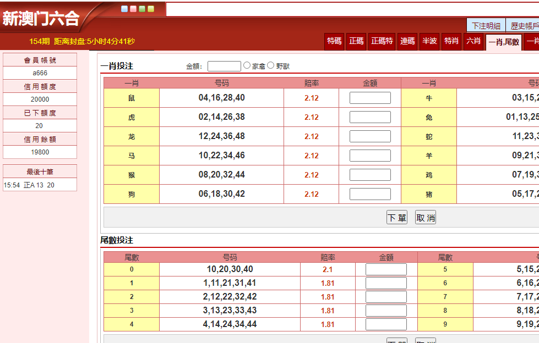Click the amount box for 尾數 0
The image size is (539, 343).
pos(386,269)
